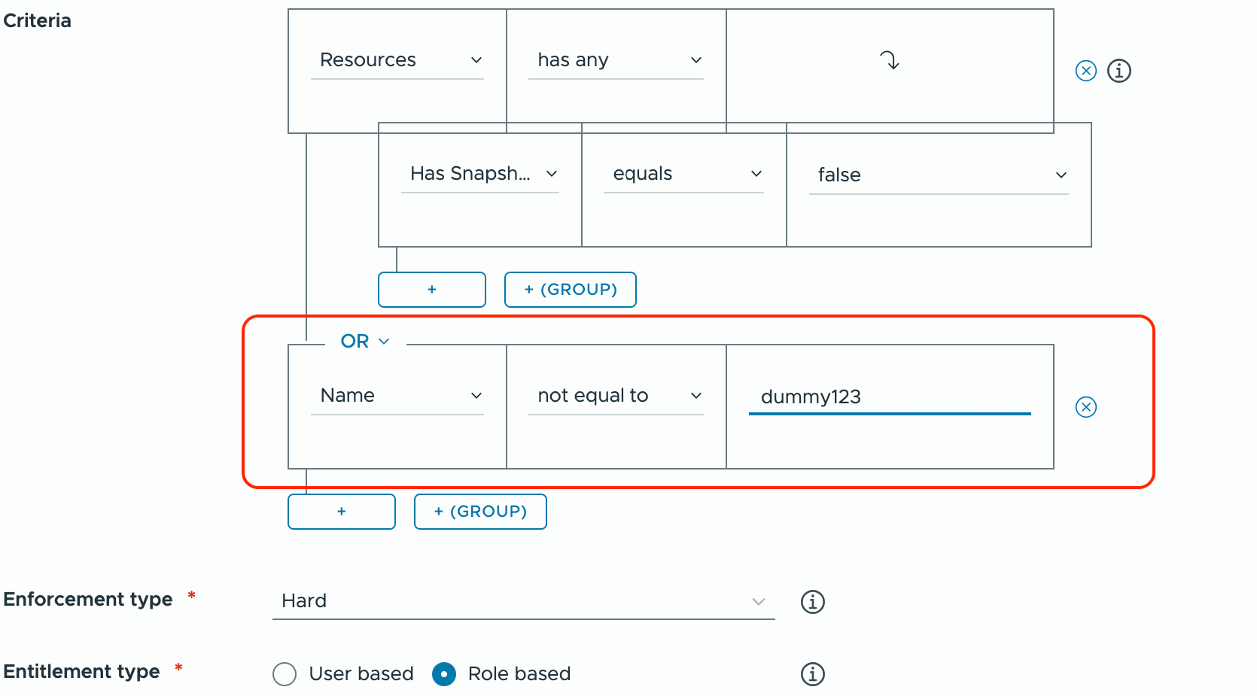Show info for Resources criteria
Screen dimensions: 1257x696
pyautogui.click(x=1119, y=71)
